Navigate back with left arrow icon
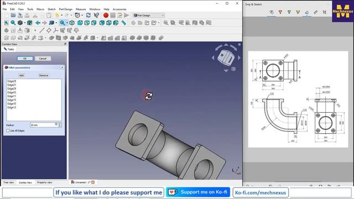354x199 pixels. click(38, 23)
